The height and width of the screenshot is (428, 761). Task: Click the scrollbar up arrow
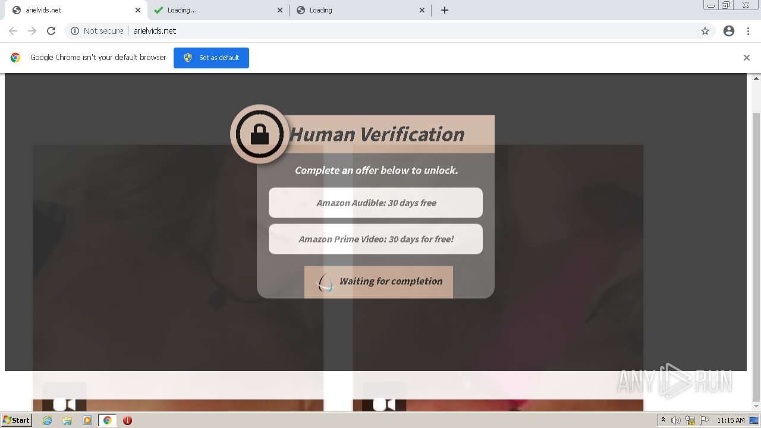[756, 78]
